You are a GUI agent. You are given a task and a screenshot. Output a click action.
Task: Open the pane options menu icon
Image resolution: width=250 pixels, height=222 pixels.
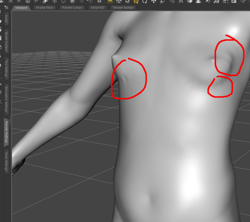[x=6, y=7]
